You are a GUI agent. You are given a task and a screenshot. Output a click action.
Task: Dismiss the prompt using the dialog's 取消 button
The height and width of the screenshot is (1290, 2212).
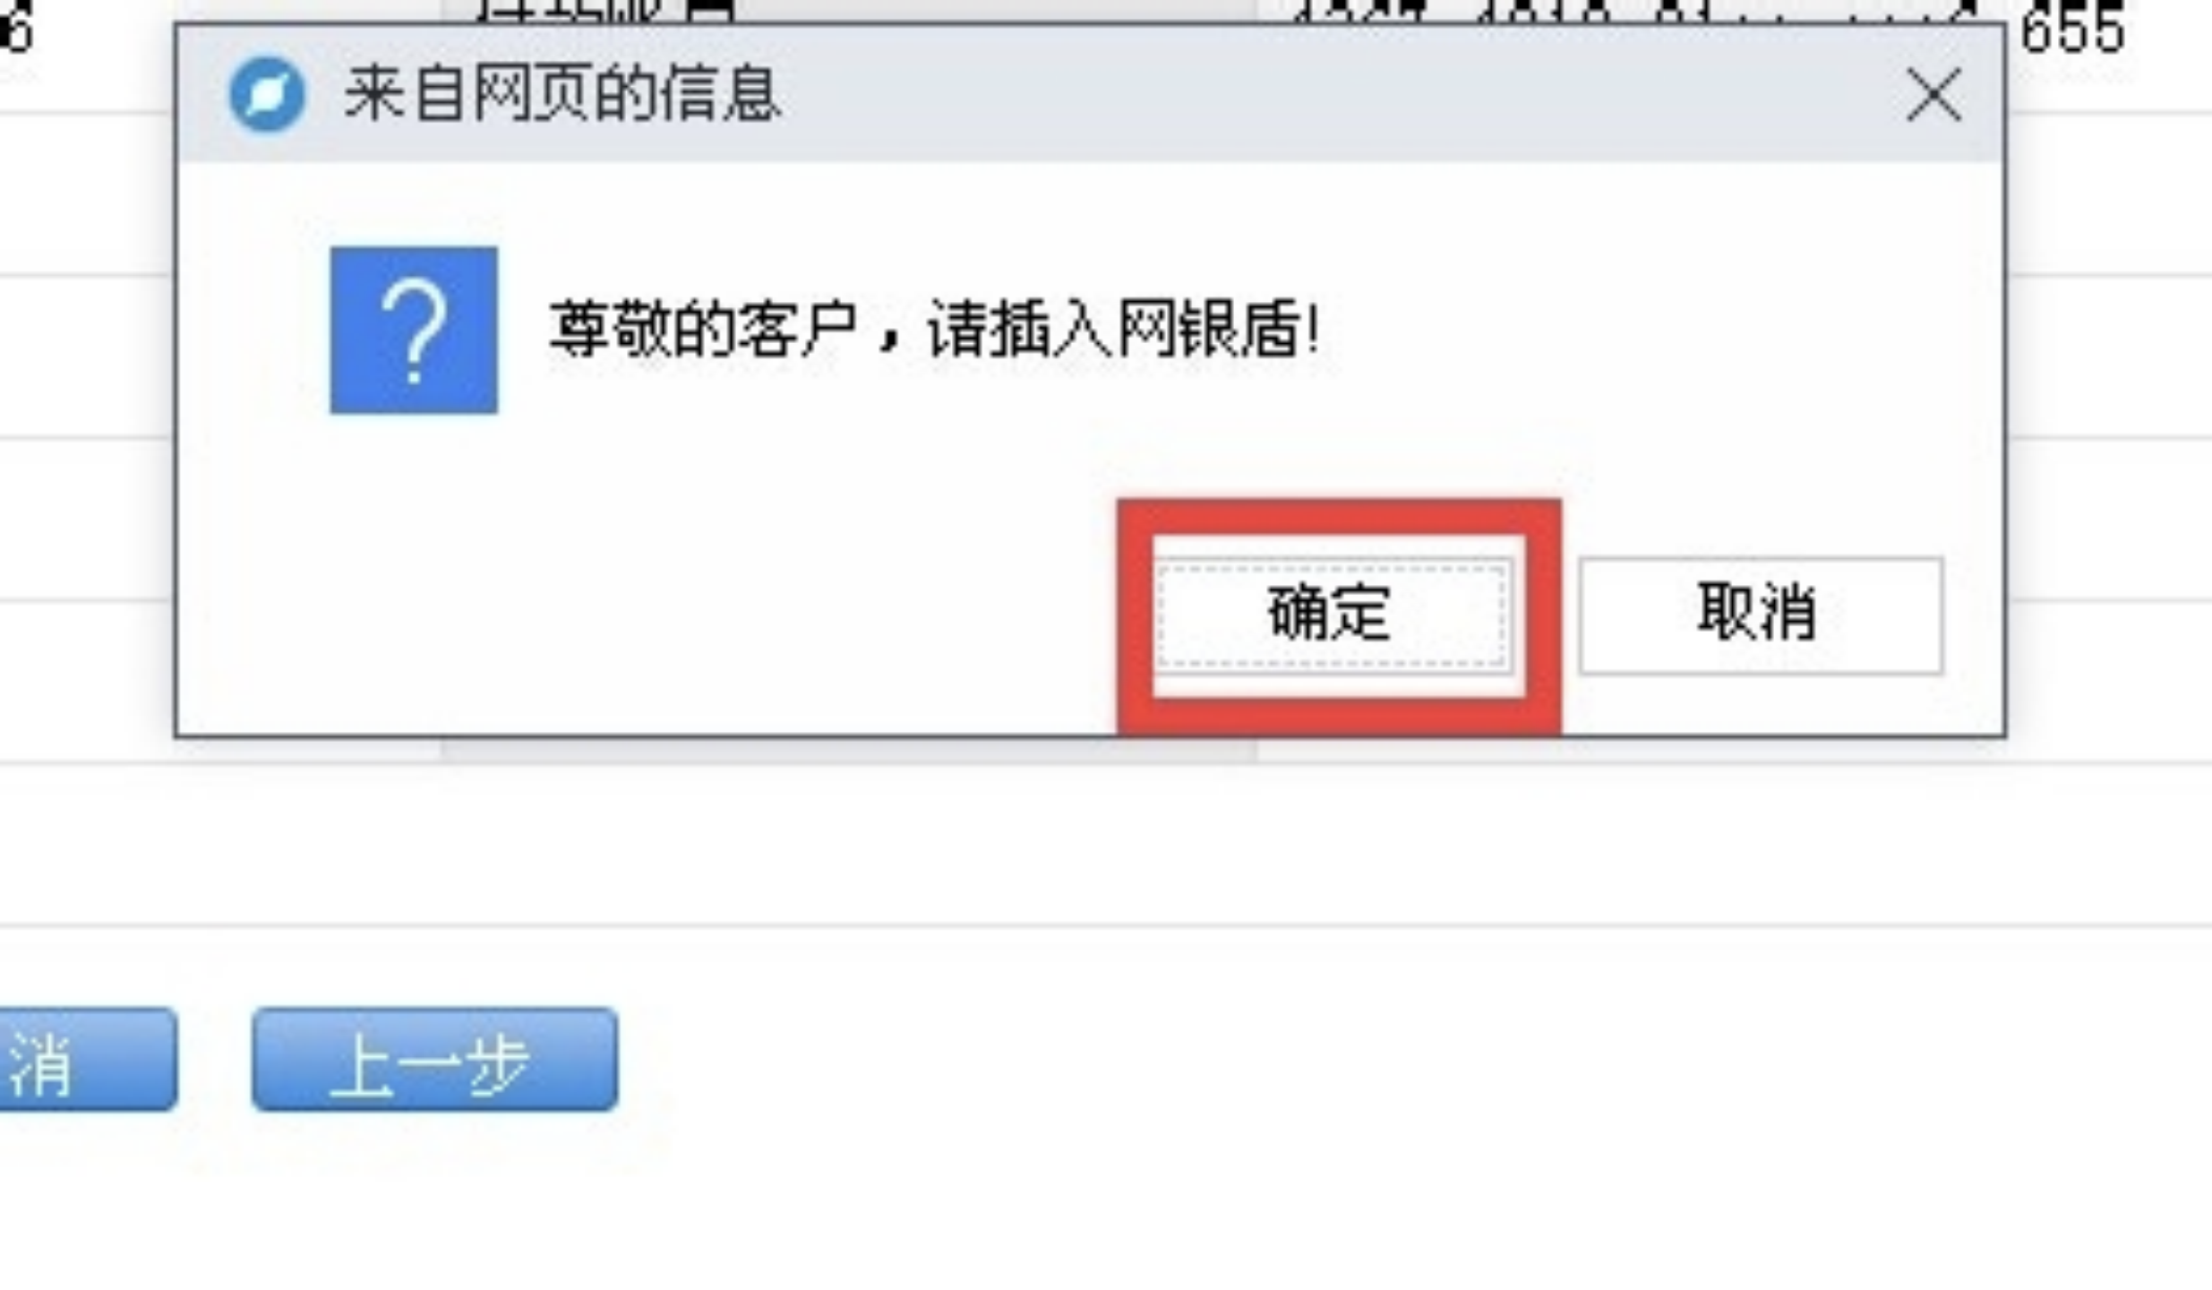1761,615
